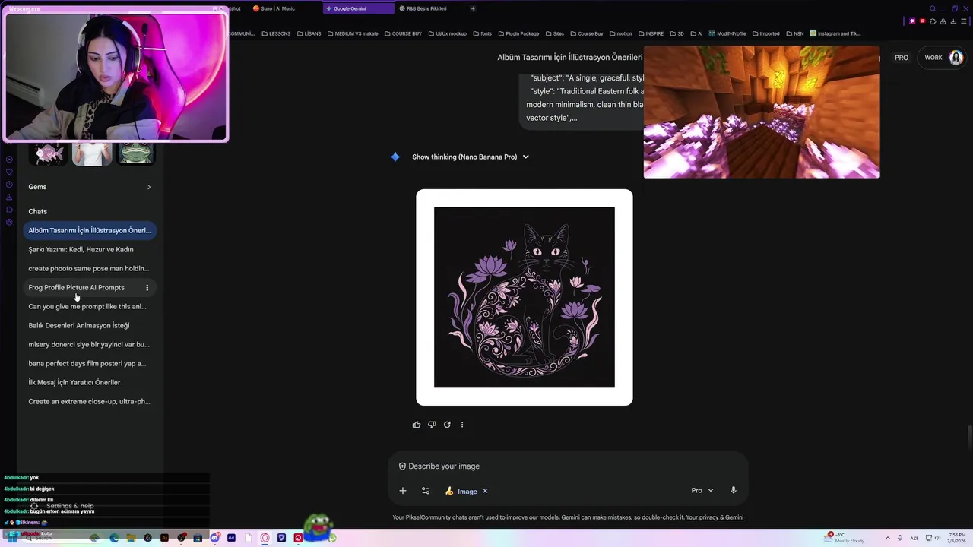
Task: Switch to Google Gemini browser tab
Action: pyautogui.click(x=357, y=8)
